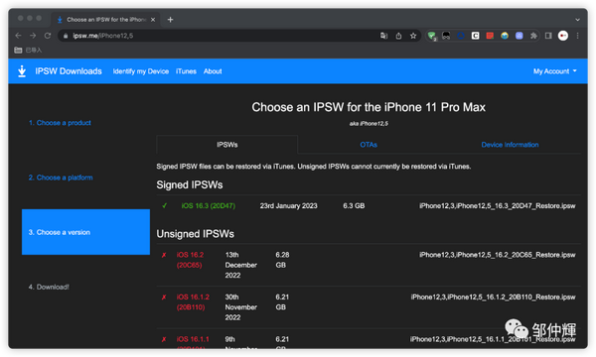The width and height of the screenshot is (596, 357).
Task: Reload the page with the refresh icon
Action: (x=48, y=36)
